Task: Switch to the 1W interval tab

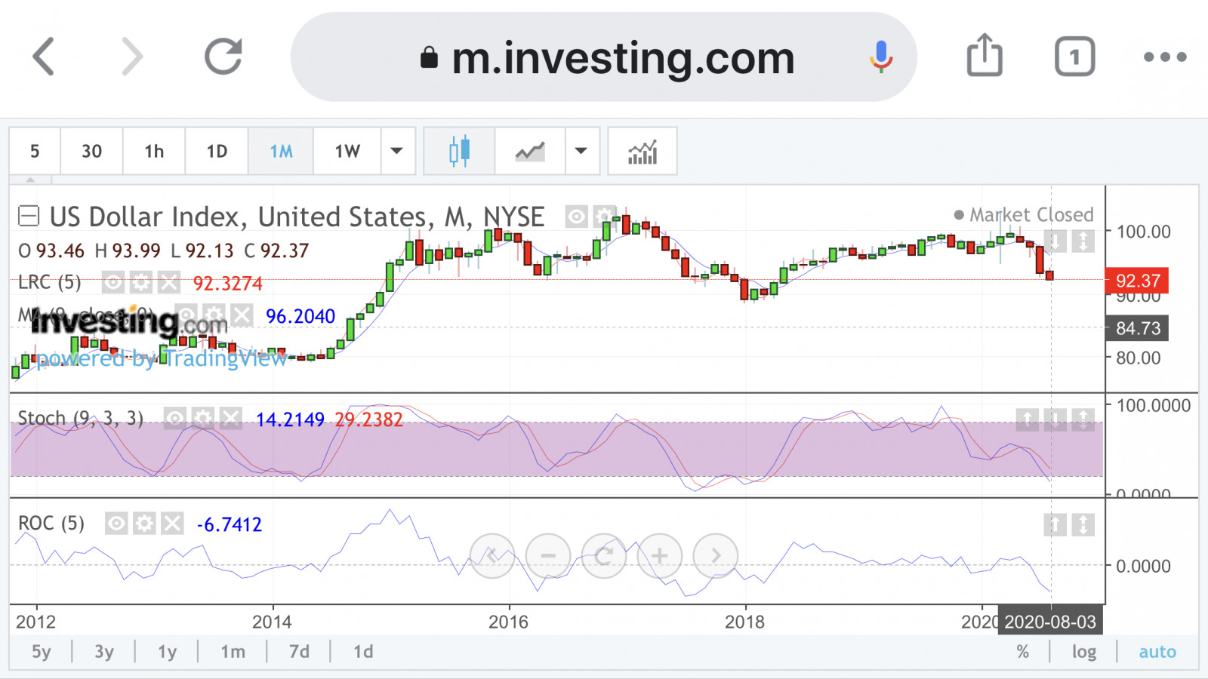Action: tap(347, 151)
